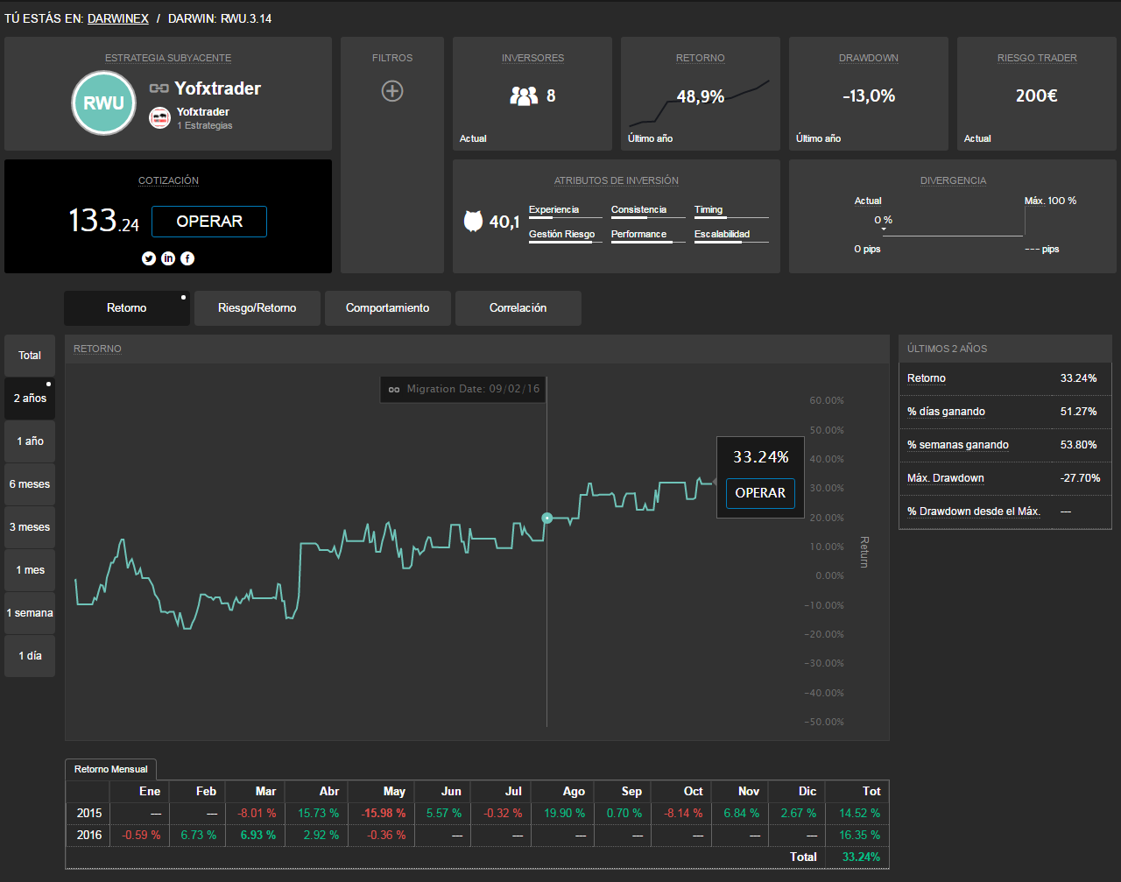Click the investors people icon
This screenshot has width=1121, height=882.
click(524, 95)
